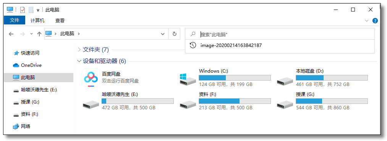Click the back navigation arrow
The height and width of the screenshot is (141, 387).
[x=11, y=34]
